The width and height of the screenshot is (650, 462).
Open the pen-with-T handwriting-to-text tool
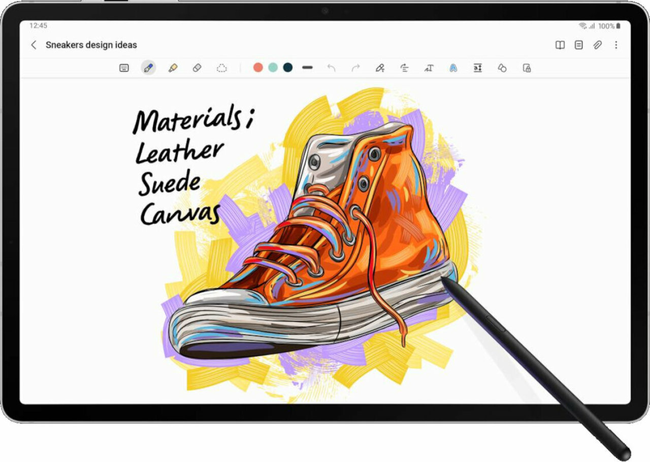pos(380,68)
